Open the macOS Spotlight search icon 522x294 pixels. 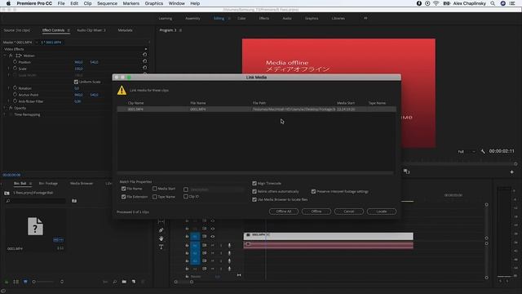pyautogui.click(x=493, y=3)
